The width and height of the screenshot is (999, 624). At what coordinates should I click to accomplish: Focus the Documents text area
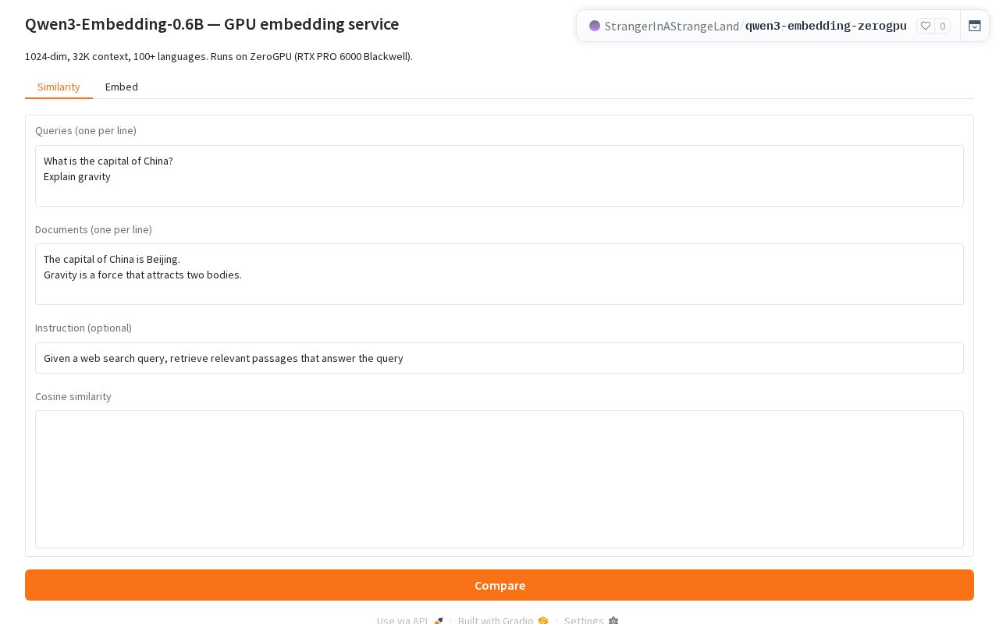coord(499,274)
